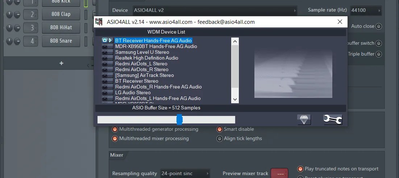Click the Mixer section header tab
Screen dimensions: 399x178
(x=117, y=155)
